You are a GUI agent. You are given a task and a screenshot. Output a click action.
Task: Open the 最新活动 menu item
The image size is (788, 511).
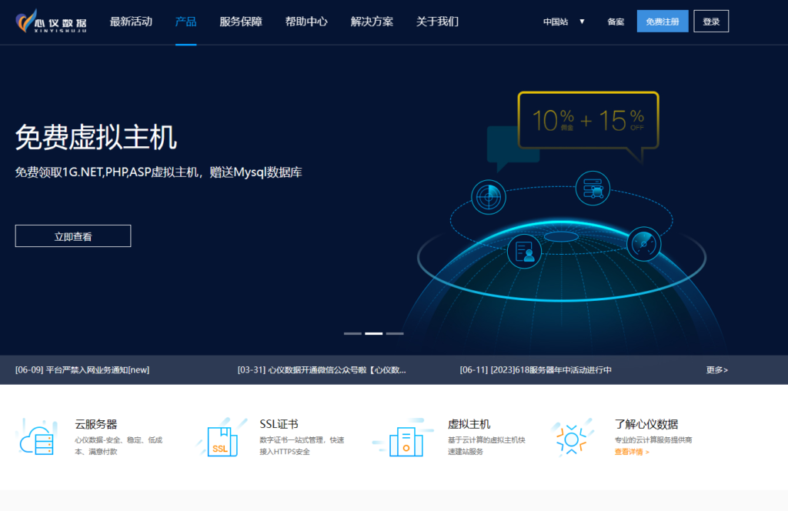(131, 22)
